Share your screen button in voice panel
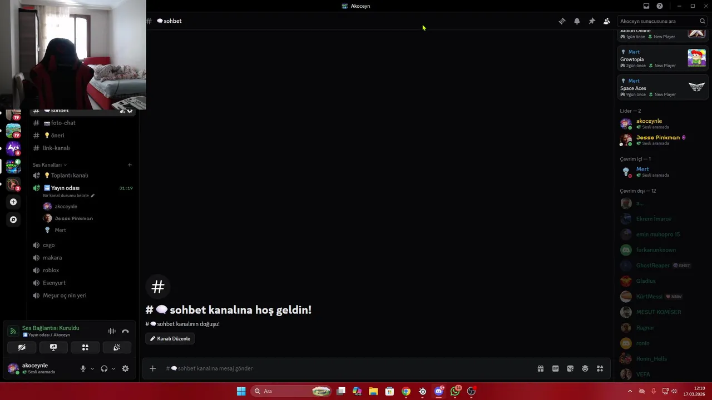The image size is (712, 400). pos(53,347)
